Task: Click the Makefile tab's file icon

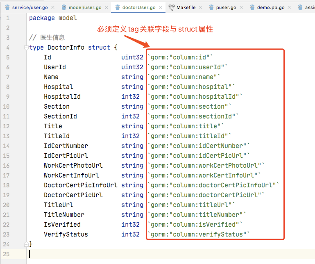Action: [x=171, y=7]
